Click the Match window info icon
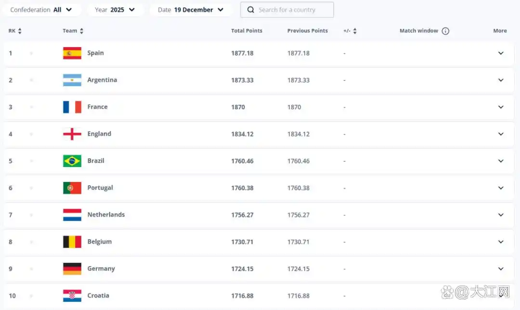Screen dimensions: 520x310 (445, 31)
